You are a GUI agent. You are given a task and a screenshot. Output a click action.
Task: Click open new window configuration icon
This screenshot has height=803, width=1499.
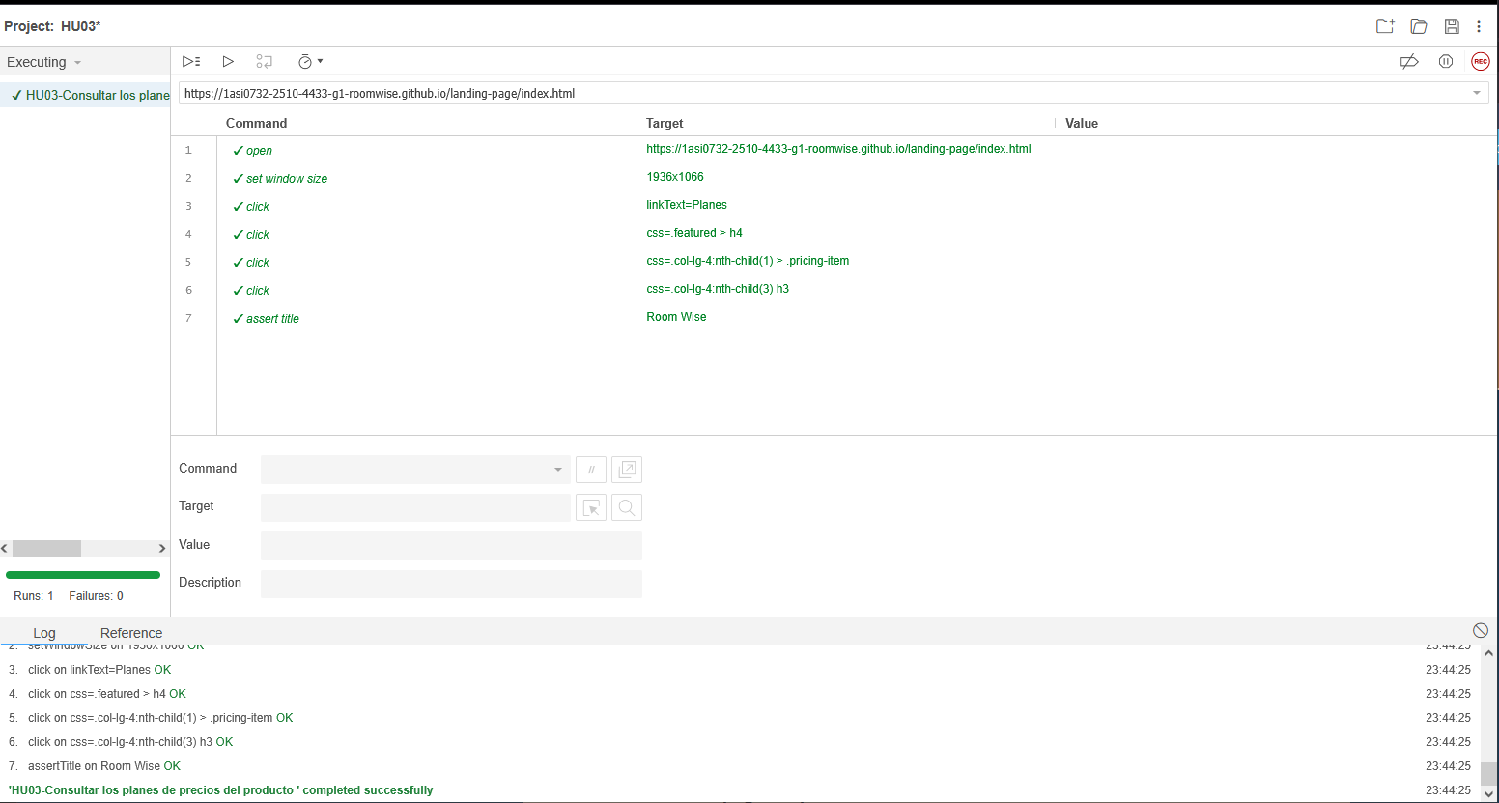(627, 470)
